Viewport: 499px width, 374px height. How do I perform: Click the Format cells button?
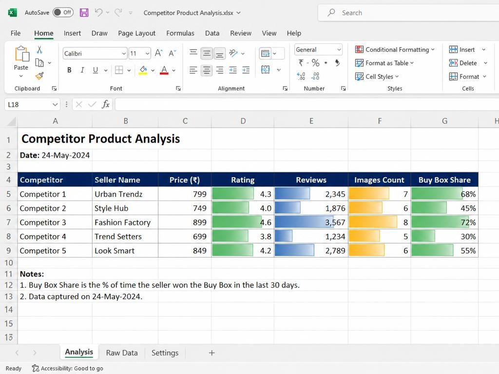click(464, 76)
